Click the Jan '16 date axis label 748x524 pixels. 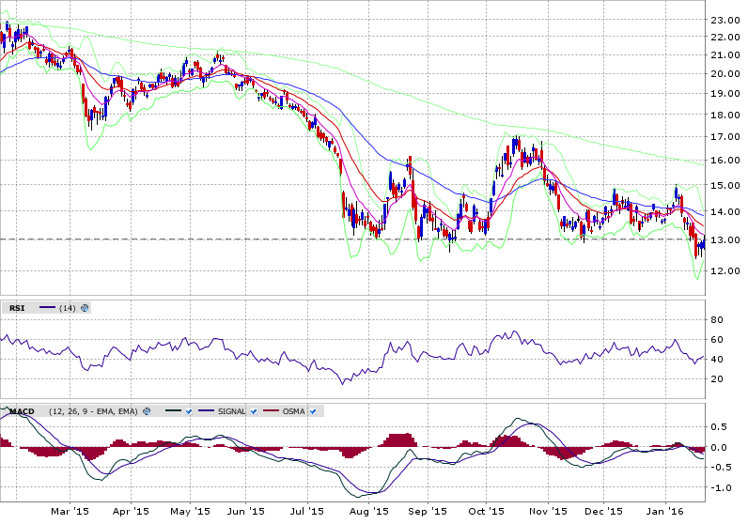665,512
